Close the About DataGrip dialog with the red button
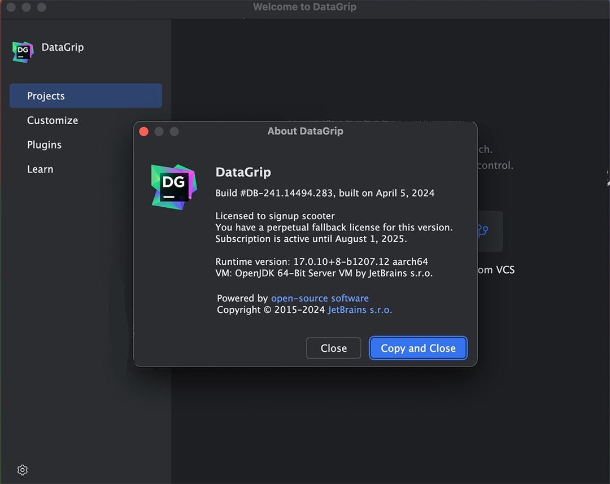 [143, 132]
